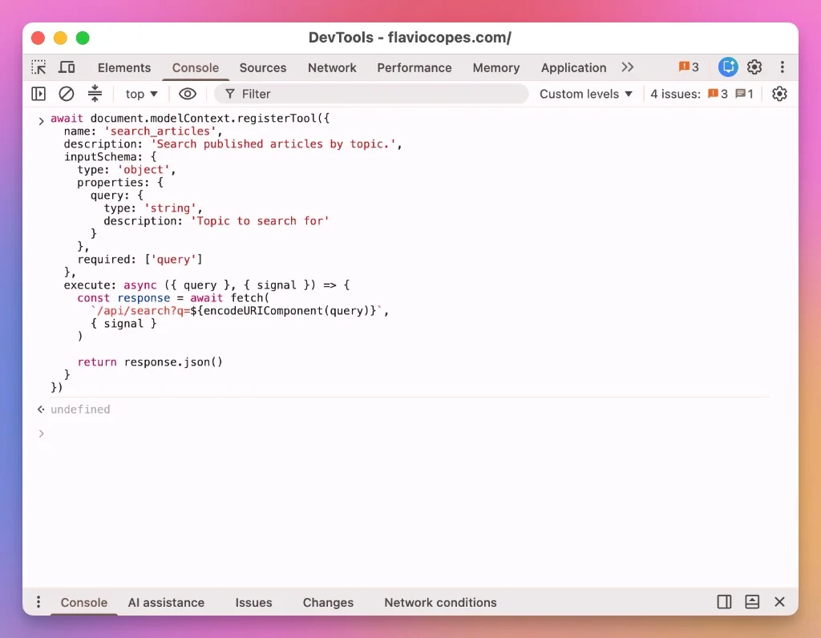The height and width of the screenshot is (638, 821).
Task: Select the Console drawer tab
Action: [83, 603]
